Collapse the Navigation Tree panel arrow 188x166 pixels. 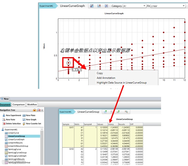coord(42,110)
